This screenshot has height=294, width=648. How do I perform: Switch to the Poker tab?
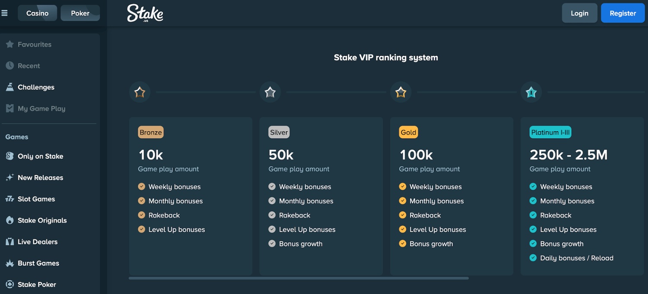tap(80, 13)
